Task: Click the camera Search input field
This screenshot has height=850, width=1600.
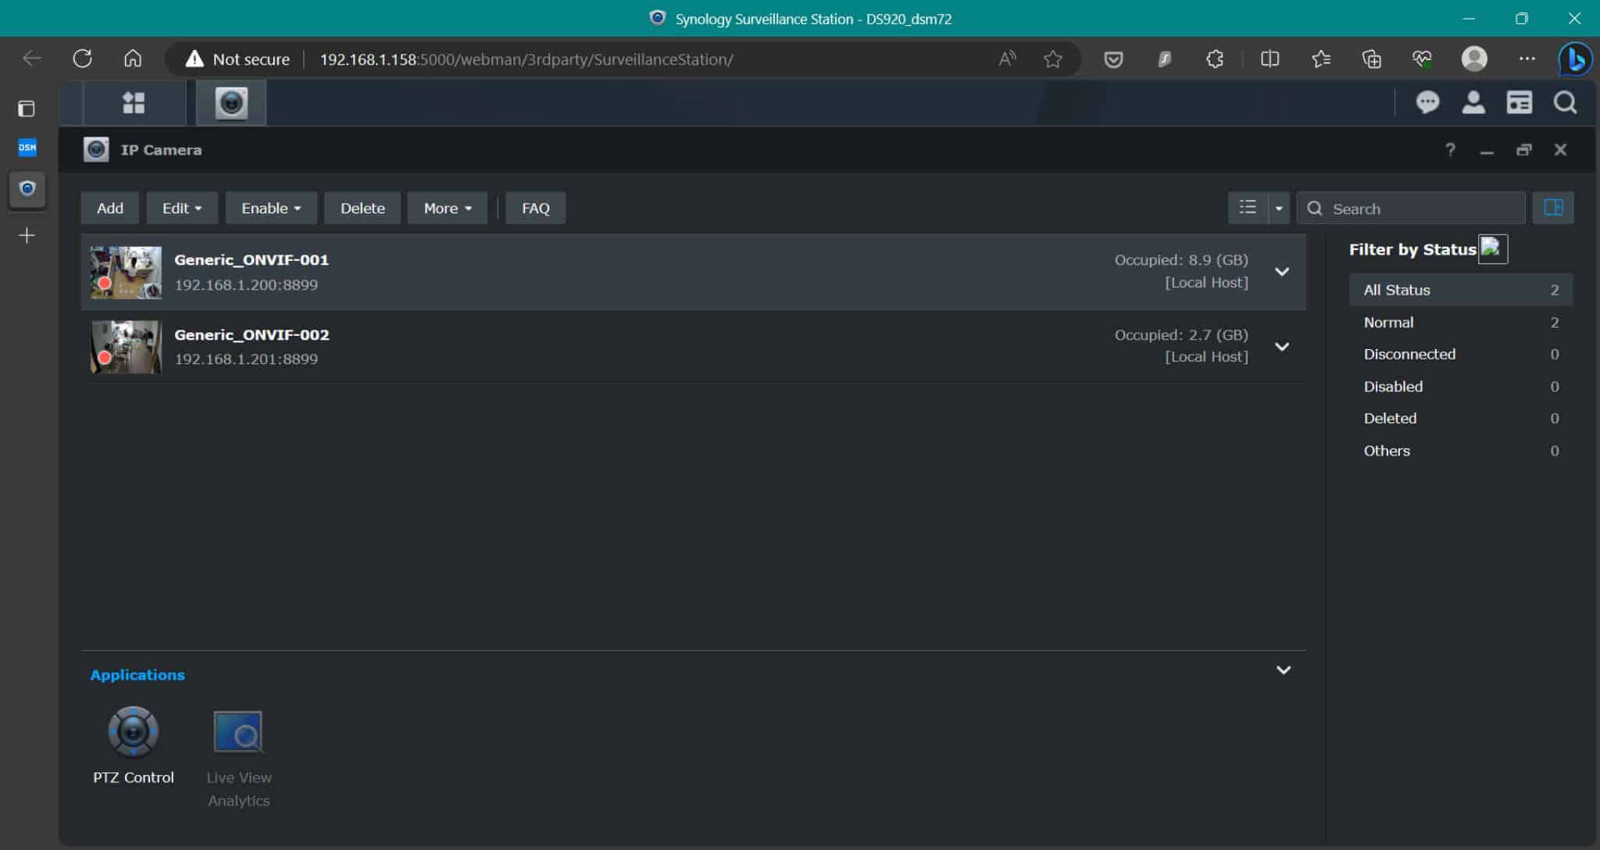Action: click(x=1422, y=209)
